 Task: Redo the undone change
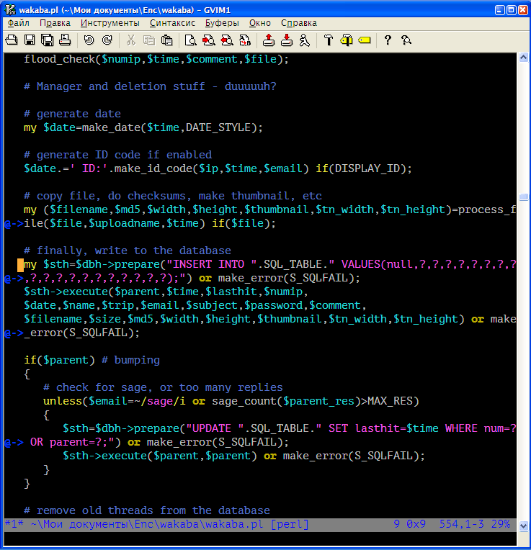click(107, 40)
